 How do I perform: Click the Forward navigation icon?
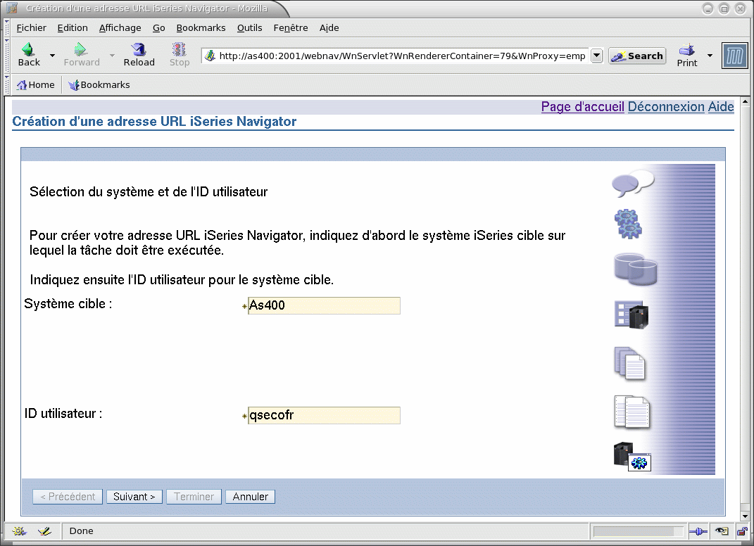click(80, 49)
